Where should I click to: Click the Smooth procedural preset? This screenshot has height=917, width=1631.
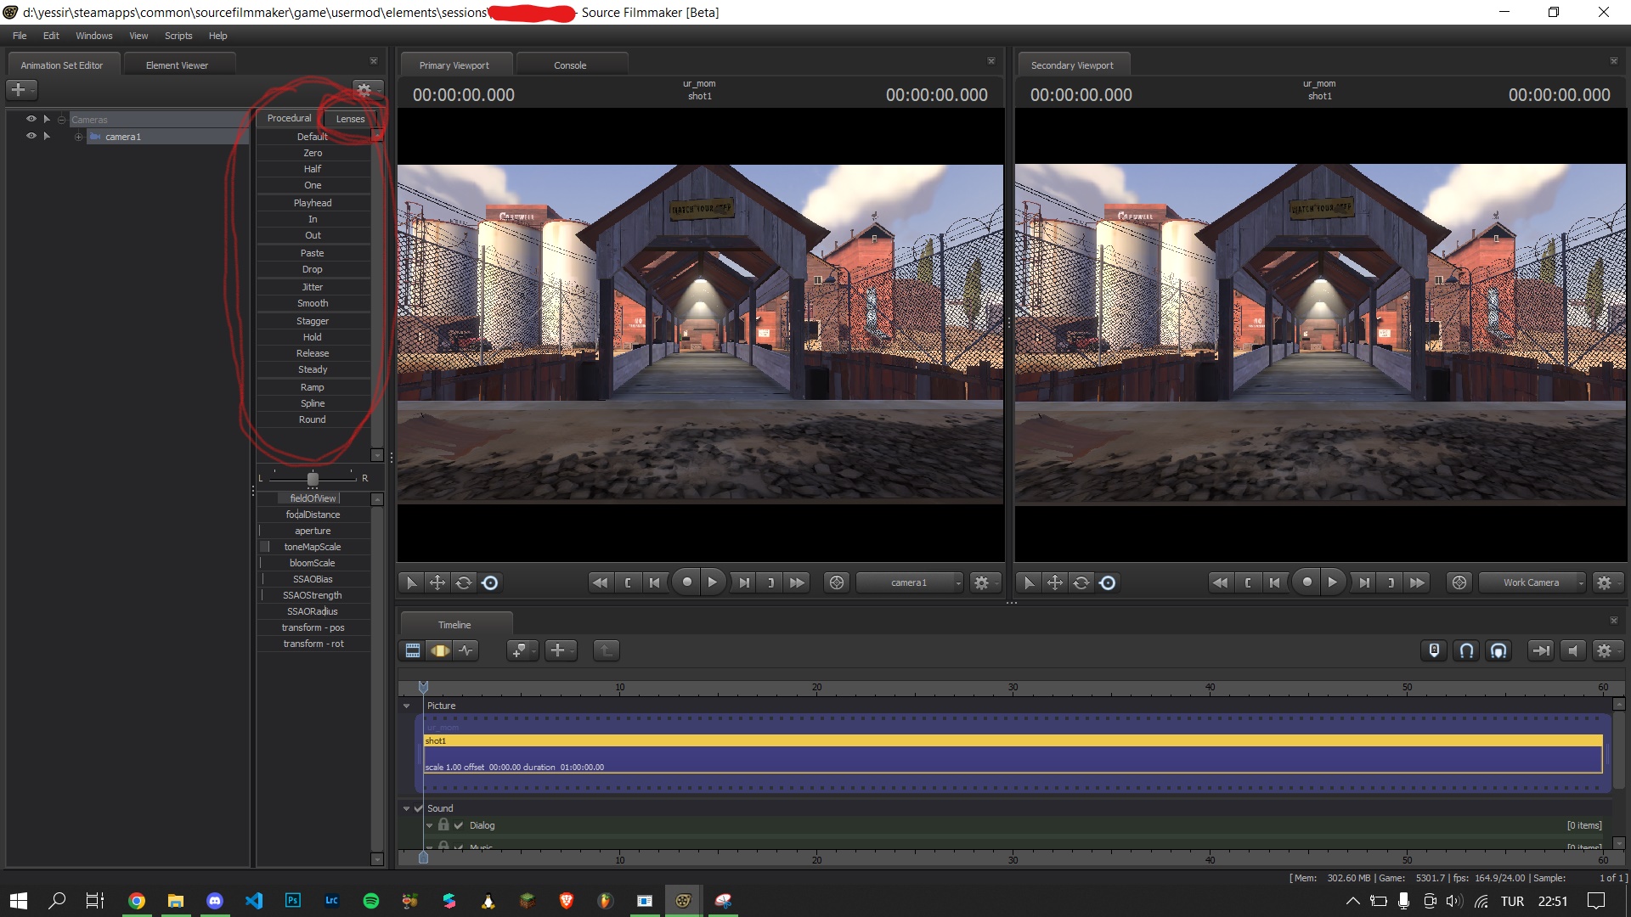(x=313, y=303)
